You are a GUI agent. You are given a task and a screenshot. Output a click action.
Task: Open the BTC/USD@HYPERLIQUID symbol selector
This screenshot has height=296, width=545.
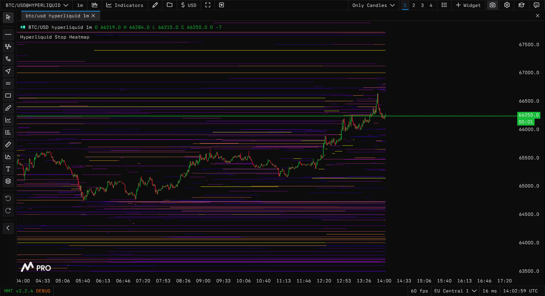pyautogui.click(x=37, y=5)
